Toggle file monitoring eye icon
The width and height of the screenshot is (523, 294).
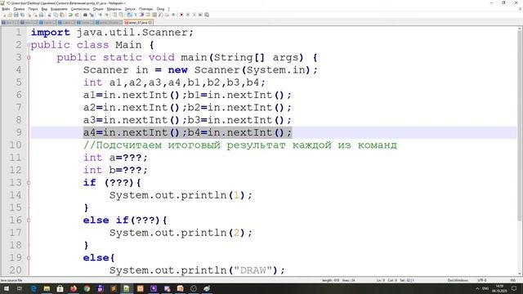point(173,15)
